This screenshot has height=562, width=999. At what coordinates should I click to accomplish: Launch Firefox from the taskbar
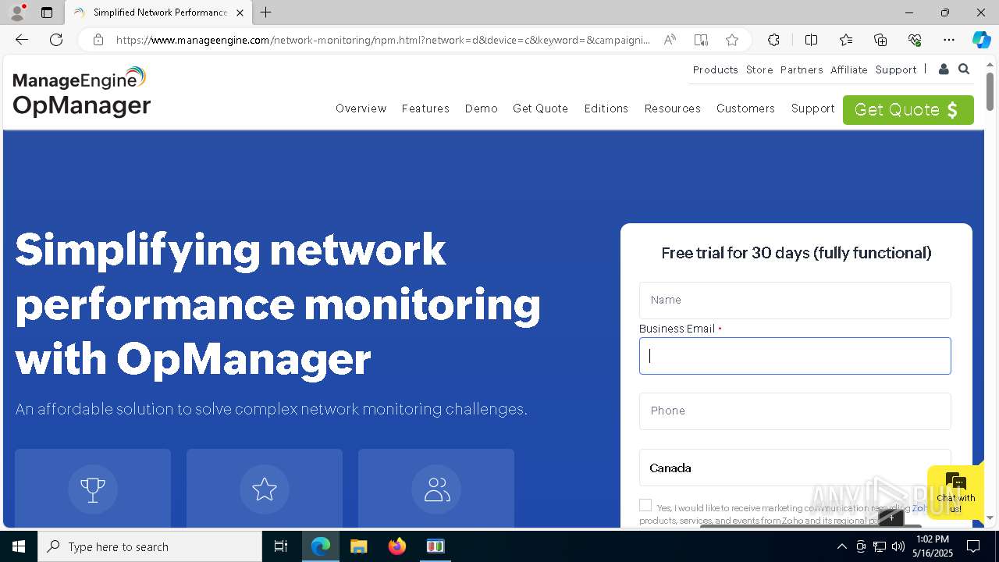[396, 546]
